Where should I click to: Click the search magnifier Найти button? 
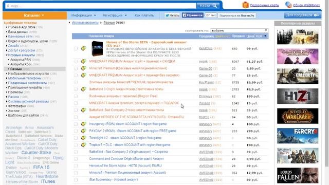[208, 6]
